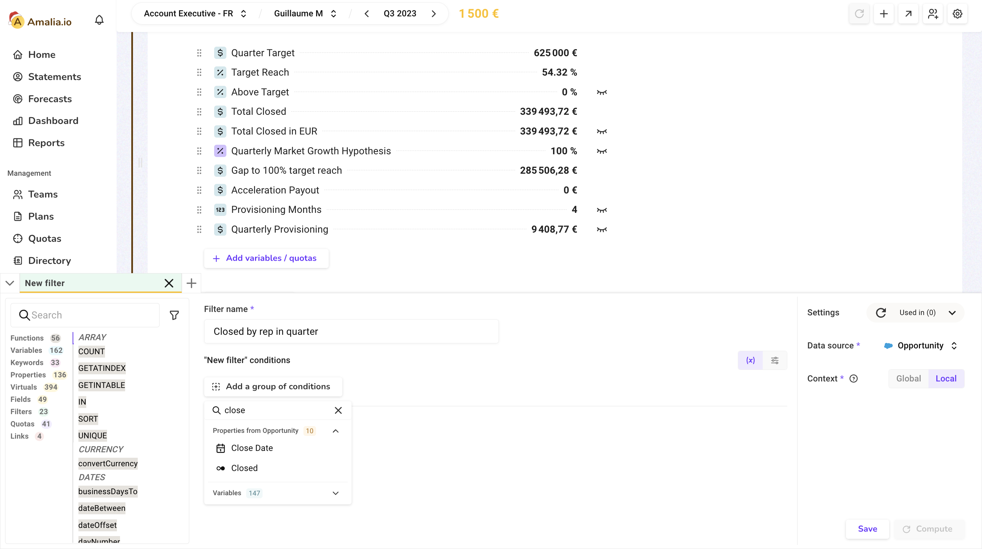Go to previous quarter arrow
The height and width of the screenshot is (549, 982).
366,14
